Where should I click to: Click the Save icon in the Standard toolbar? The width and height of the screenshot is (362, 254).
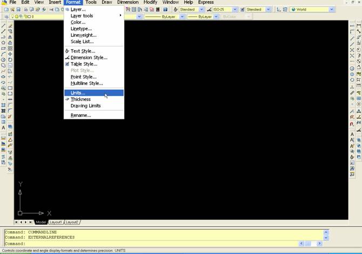coord(18,10)
